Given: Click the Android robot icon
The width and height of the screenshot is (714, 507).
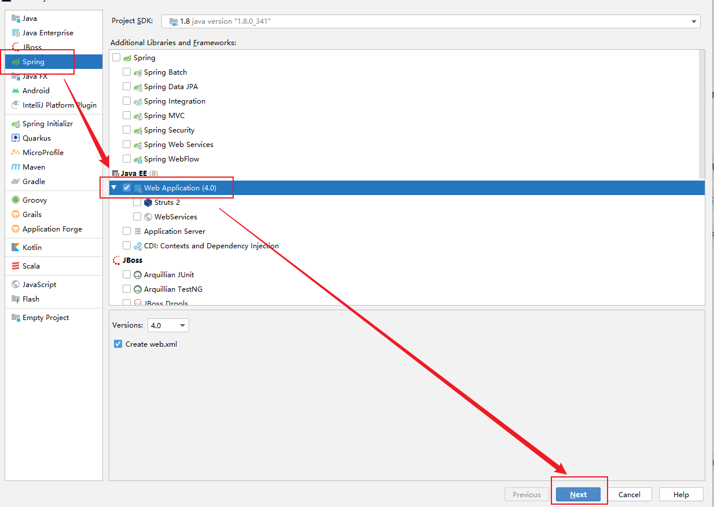Looking at the screenshot, I should click(x=16, y=91).
